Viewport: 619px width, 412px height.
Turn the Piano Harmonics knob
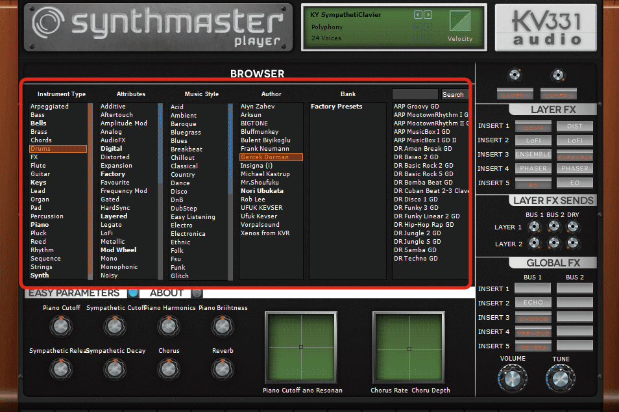[x=169, y=326]
